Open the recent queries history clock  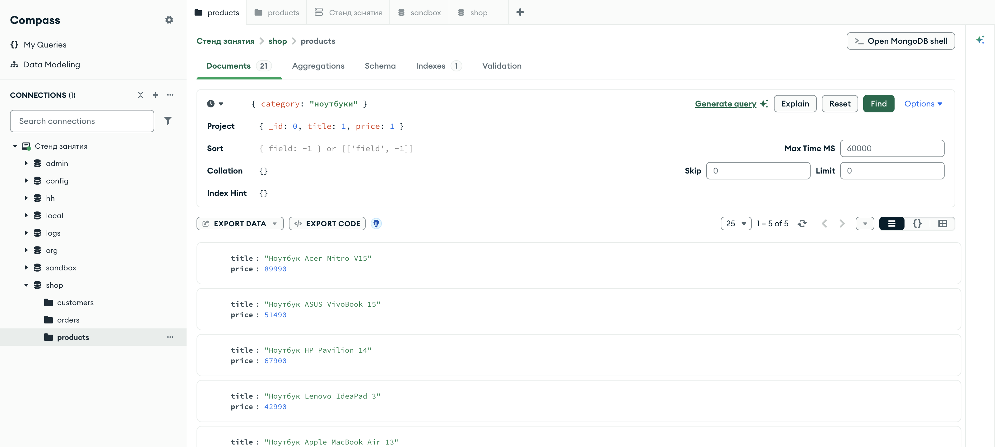pyautogui.click(x=215, y=104)
